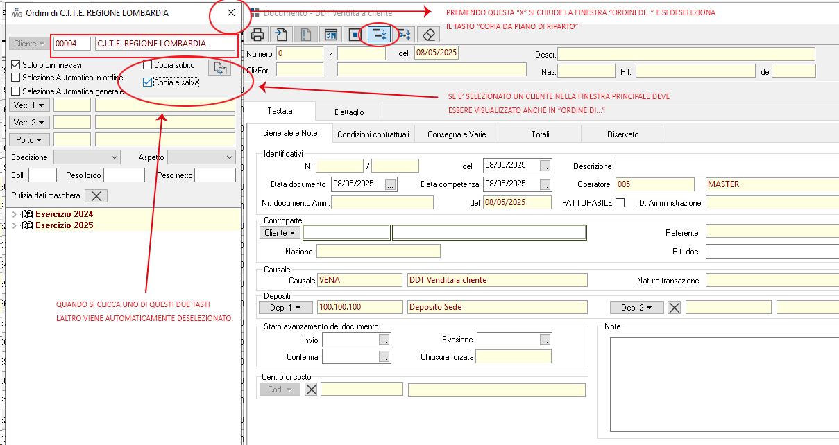Click the X icon in Centro di costo
839x445 pixels.
tap(311, 390)
